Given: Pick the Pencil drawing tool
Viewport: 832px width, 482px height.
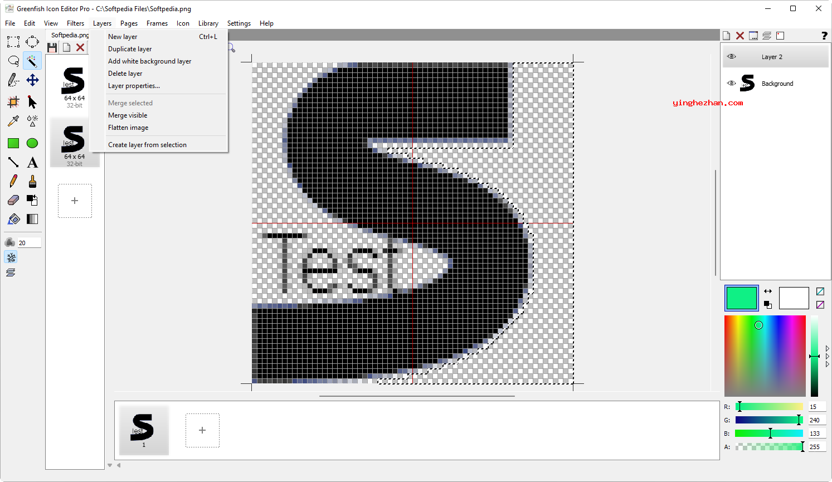Looking at the screenshot, I should pos(13,181).
